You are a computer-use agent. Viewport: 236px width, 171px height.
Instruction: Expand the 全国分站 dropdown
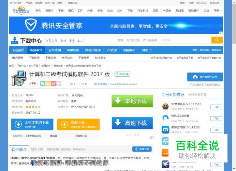click(x=73, y=3)
